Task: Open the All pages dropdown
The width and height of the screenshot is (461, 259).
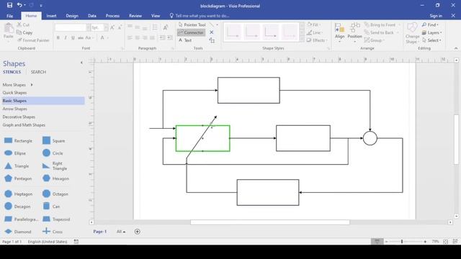Action: (x=121, y=232)
